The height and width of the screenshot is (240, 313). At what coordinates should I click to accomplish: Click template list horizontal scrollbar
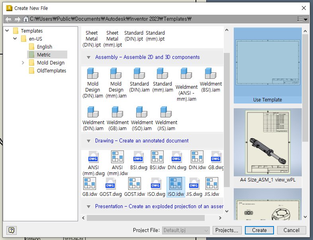tap(145, 218)
